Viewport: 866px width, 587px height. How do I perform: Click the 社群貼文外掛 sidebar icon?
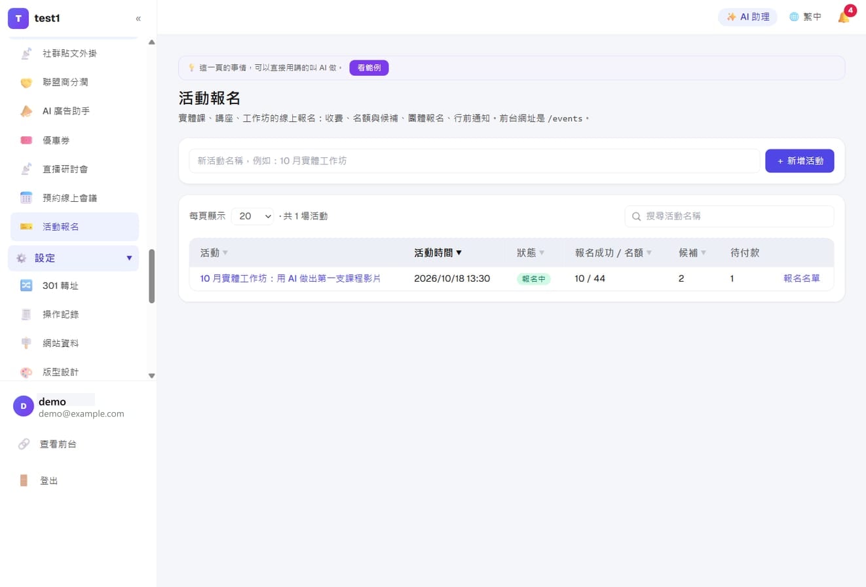click(26, 53)
